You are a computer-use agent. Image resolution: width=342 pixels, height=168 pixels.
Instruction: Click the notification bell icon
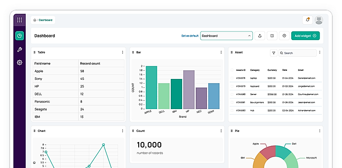[x=308, y=20]
